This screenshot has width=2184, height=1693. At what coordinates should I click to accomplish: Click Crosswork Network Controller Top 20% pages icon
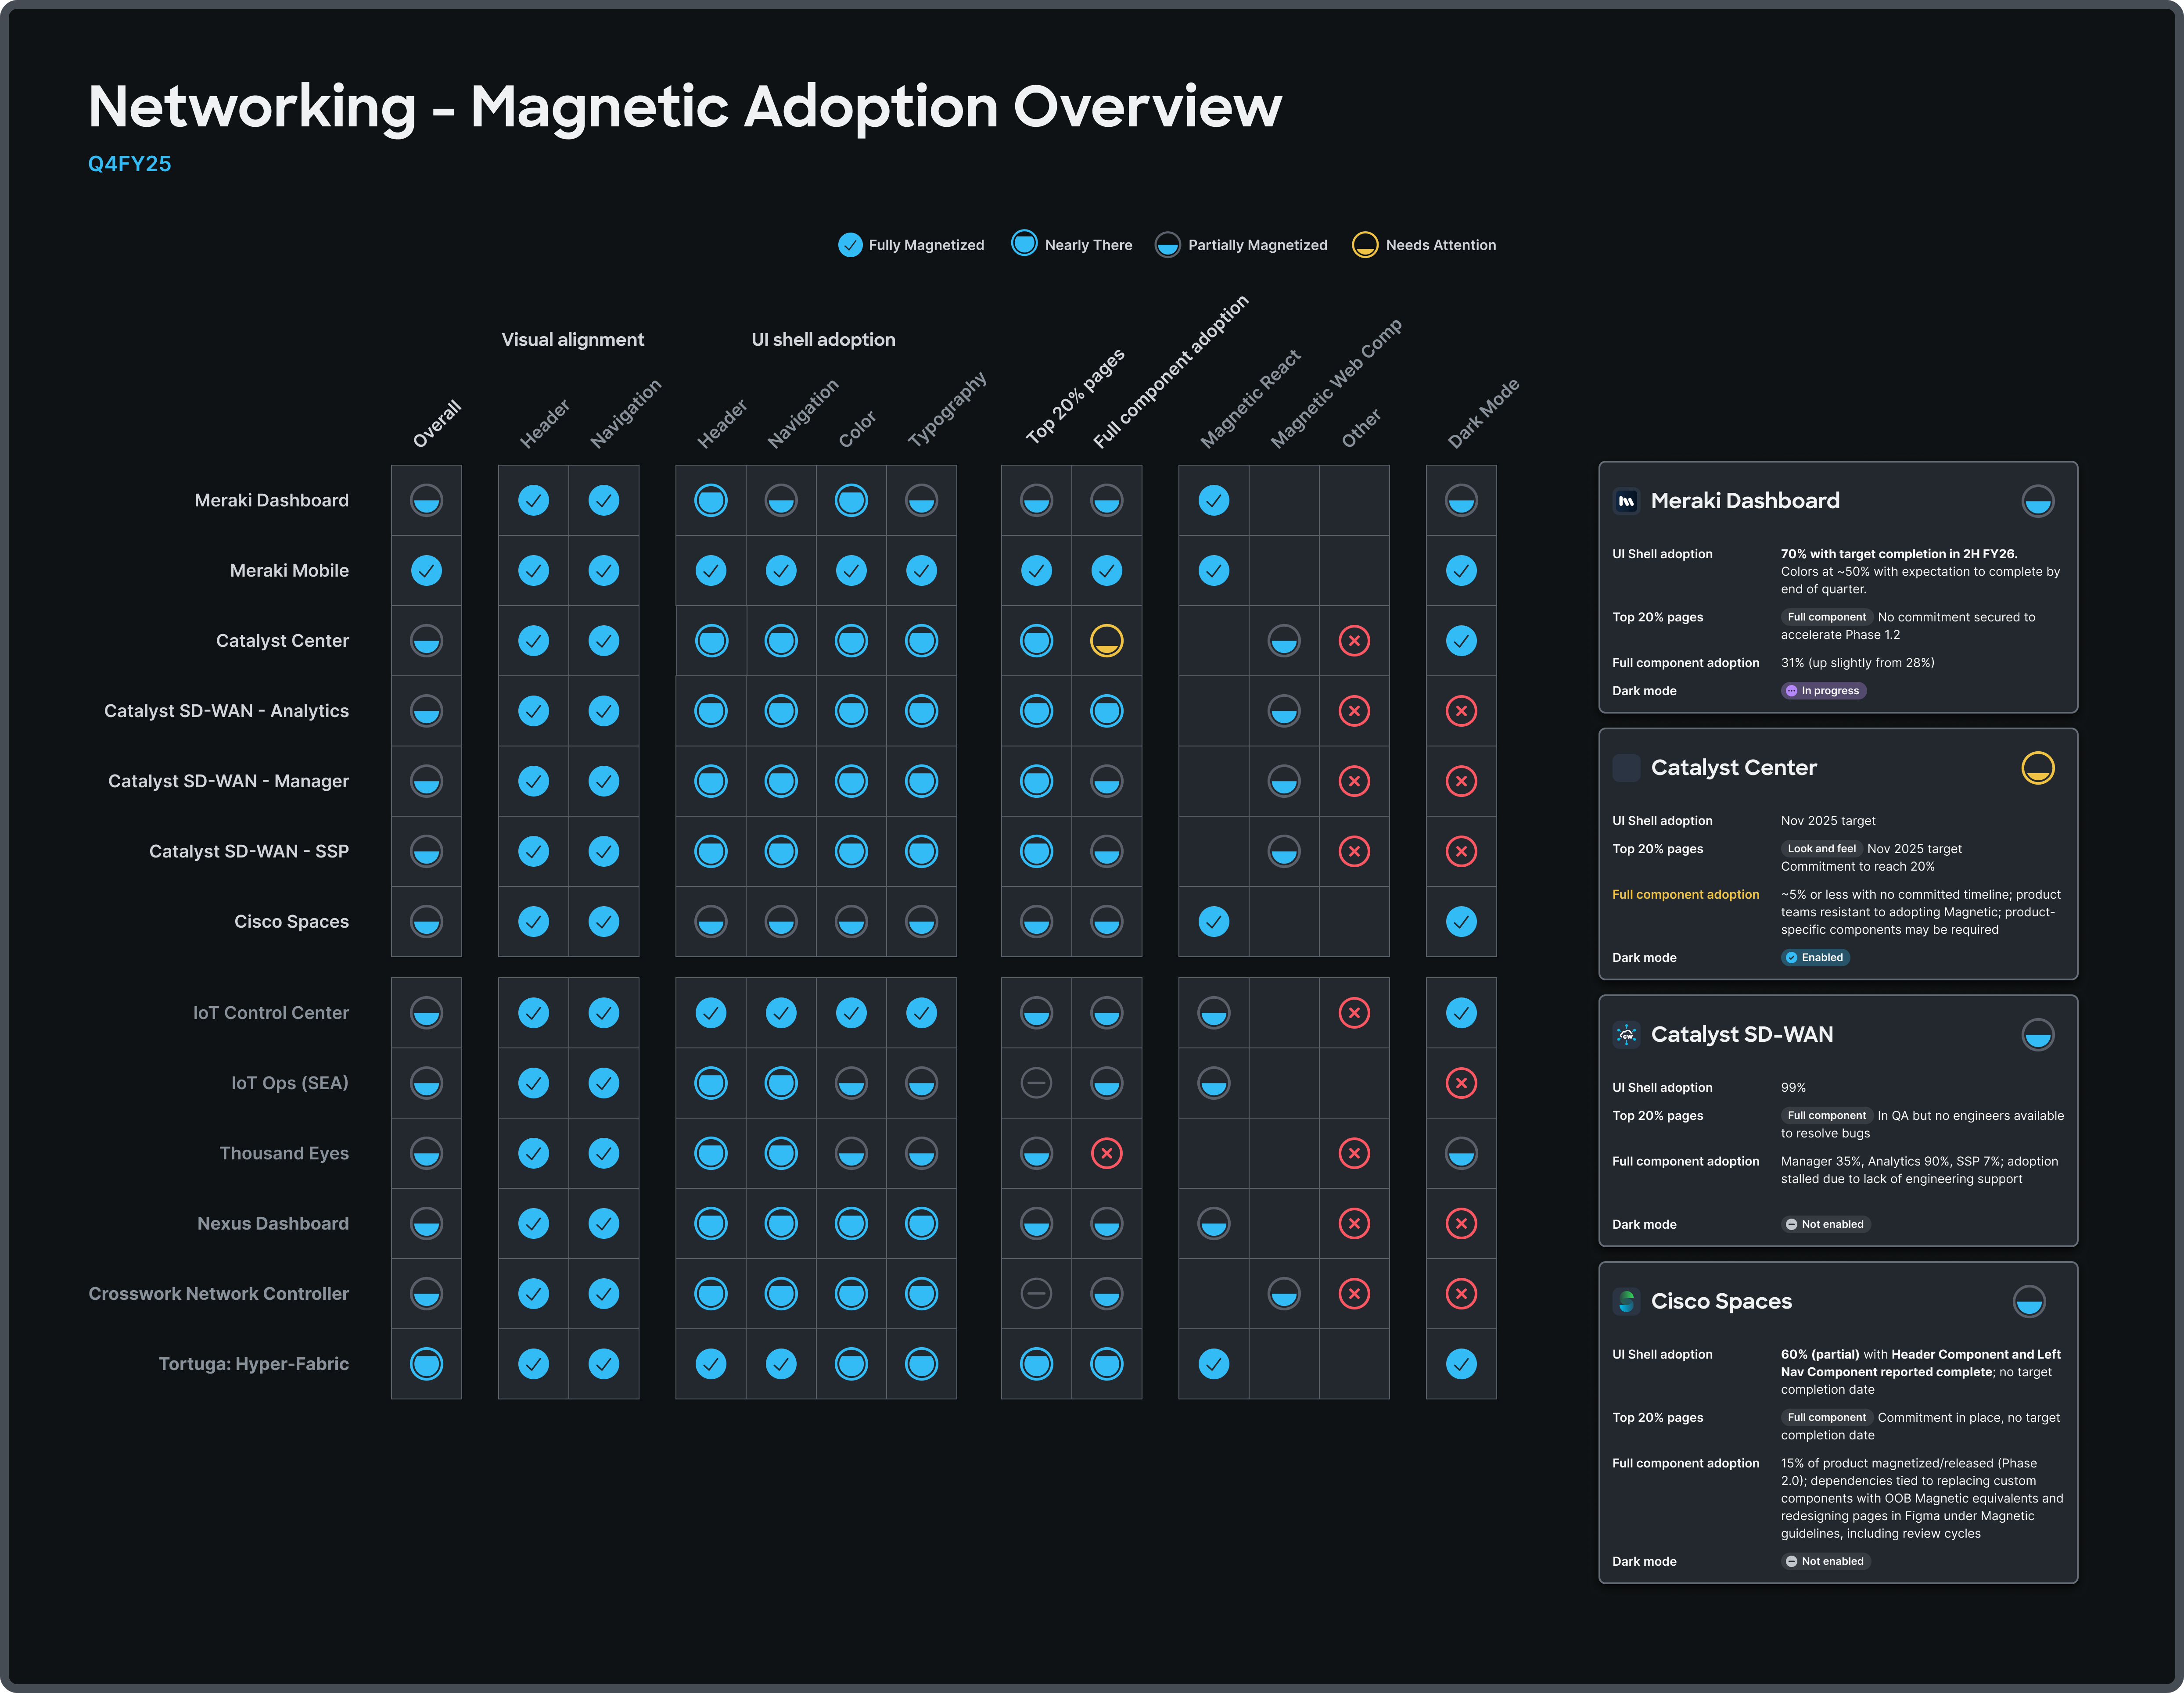tap(1036, 1294)
